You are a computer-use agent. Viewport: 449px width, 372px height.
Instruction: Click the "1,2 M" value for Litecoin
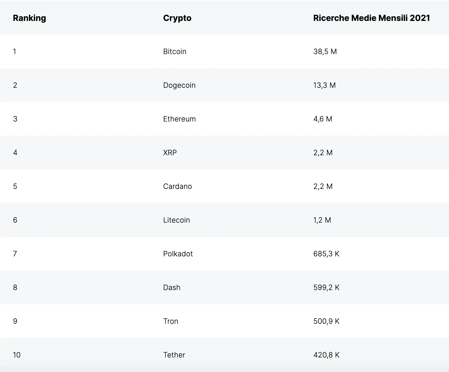(x=322, y=220)
